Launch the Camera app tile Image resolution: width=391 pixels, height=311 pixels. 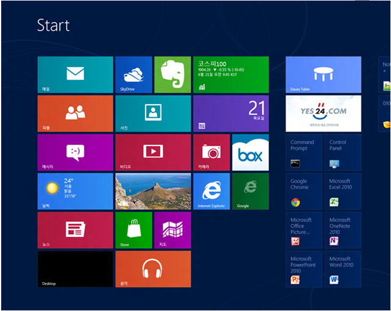(x=211, y=152)
